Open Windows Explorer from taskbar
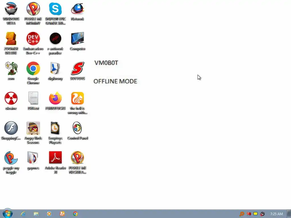 (x=36, y=214)
